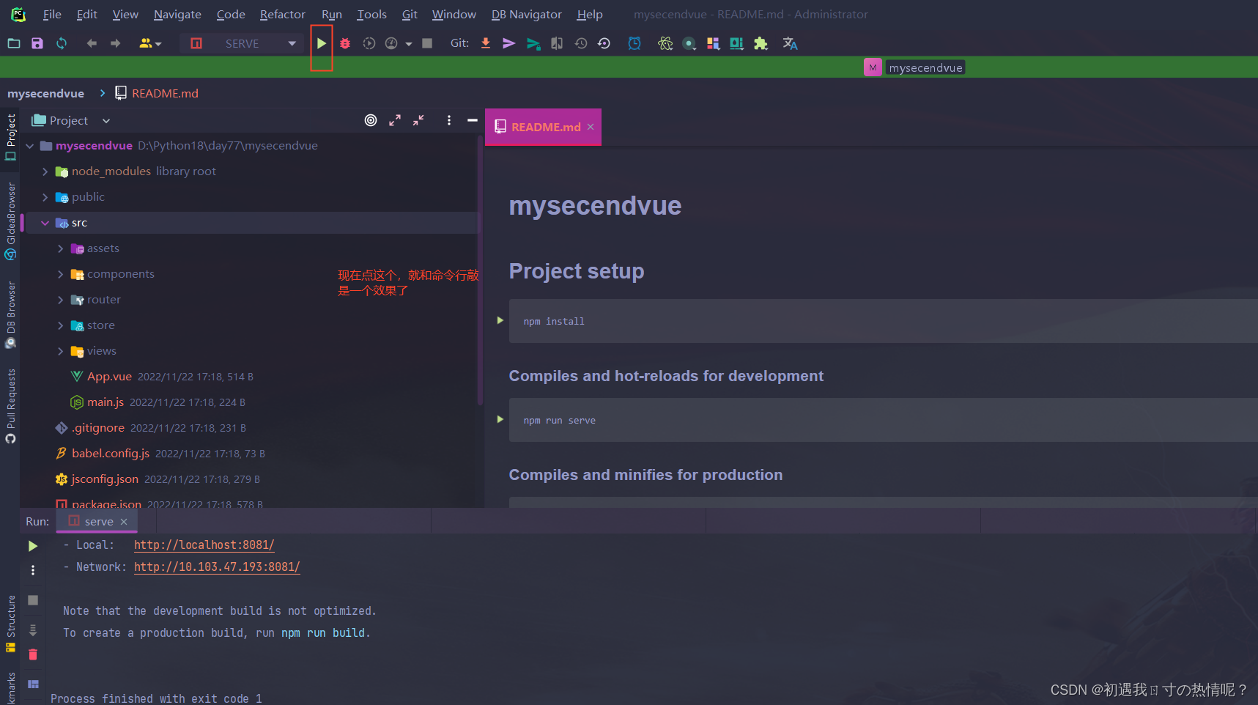Click the green puzzle plugin icon
This screenshot has height=705, width=1258.
(x=761, y=44)
